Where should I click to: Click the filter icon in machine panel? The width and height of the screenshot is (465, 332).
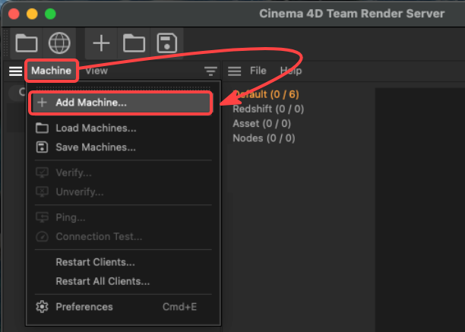[210, 71]
